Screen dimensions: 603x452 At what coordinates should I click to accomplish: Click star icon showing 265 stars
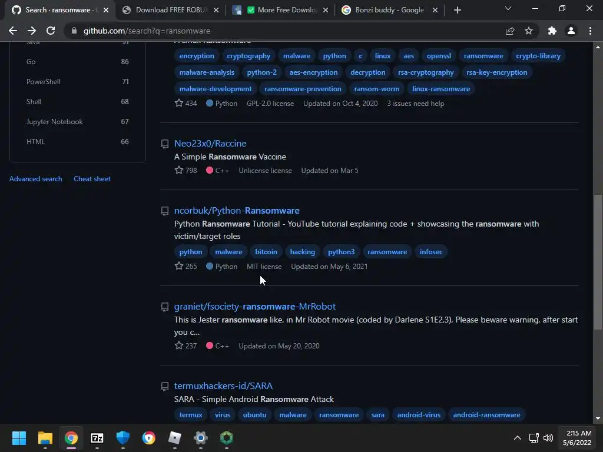[x=179, y=266]
